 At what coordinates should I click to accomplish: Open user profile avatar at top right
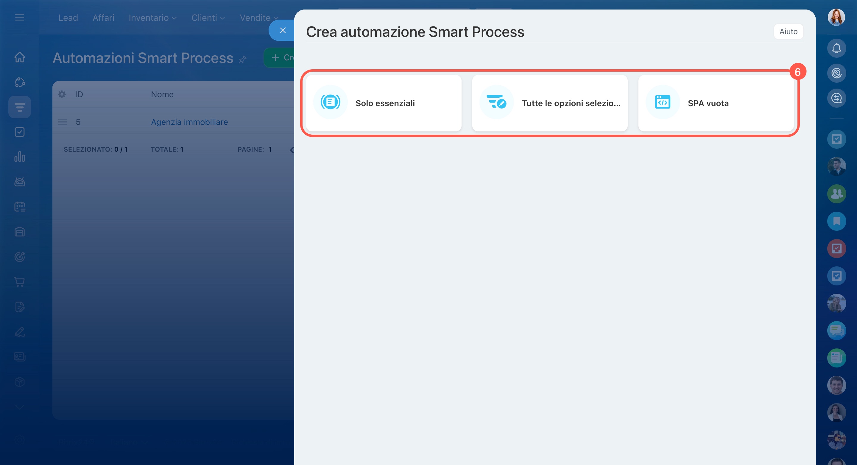point(836,17)
